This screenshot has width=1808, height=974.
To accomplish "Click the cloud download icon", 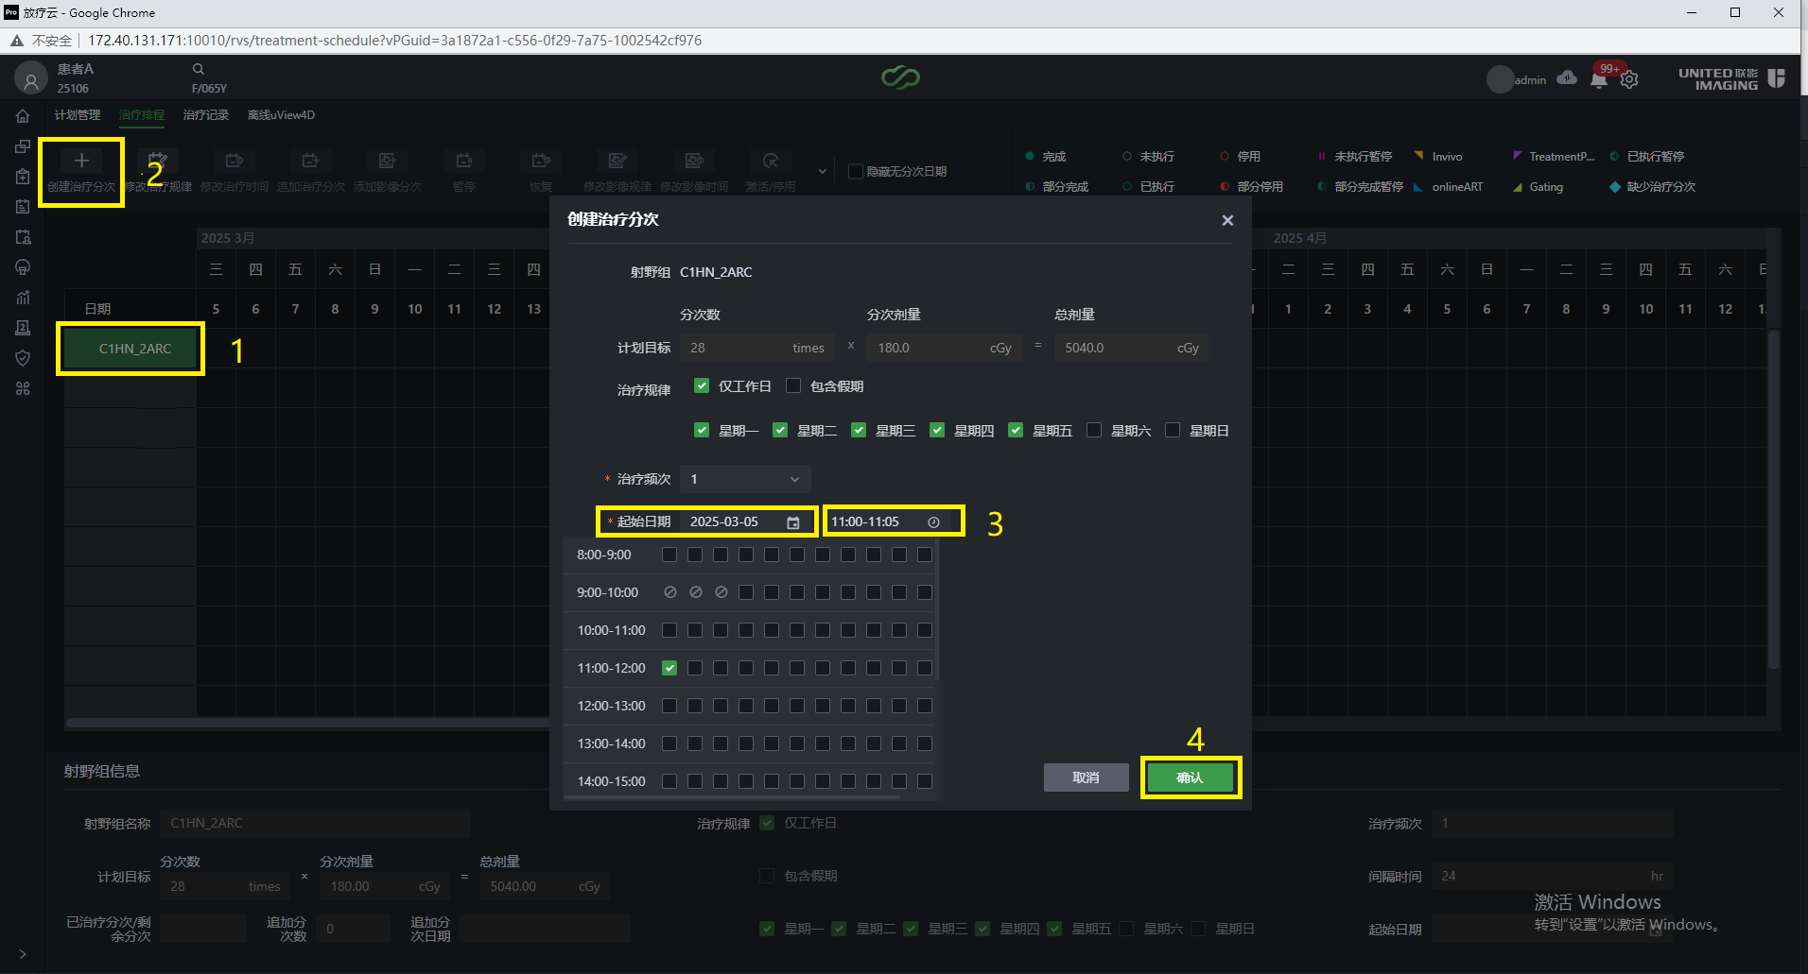I will [1567, 77].
